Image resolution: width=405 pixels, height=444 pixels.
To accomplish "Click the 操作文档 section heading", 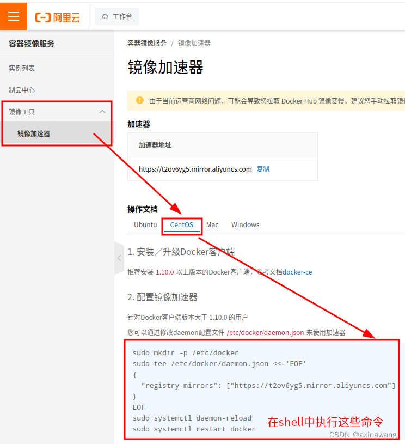I will pos(143,210).
